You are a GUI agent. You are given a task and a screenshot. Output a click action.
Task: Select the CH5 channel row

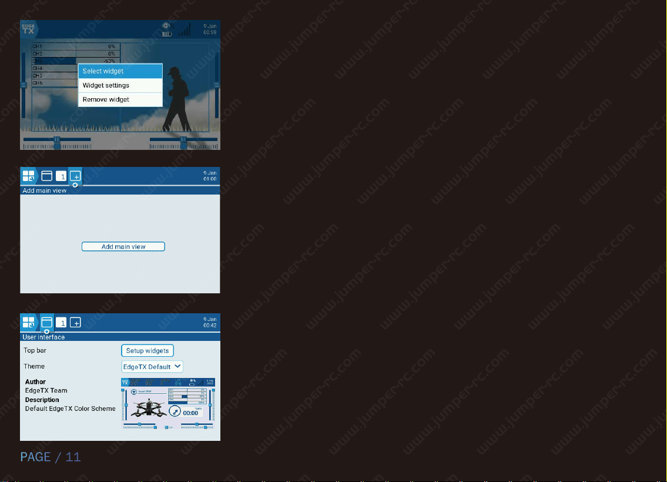(x=55, y=75)
